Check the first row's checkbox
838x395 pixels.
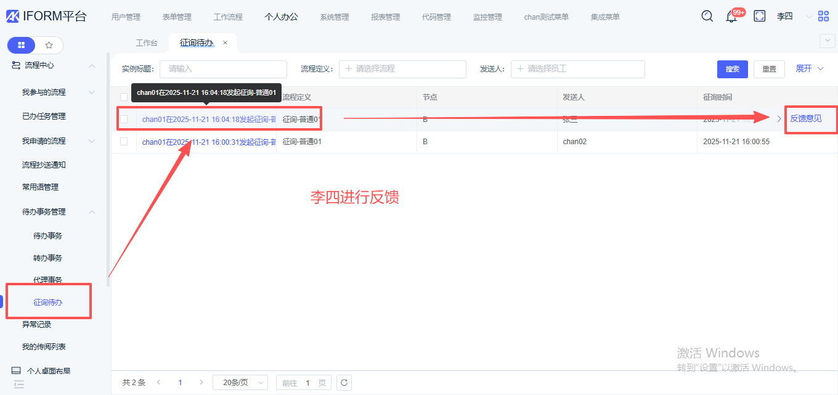click(x=124, y=119)
